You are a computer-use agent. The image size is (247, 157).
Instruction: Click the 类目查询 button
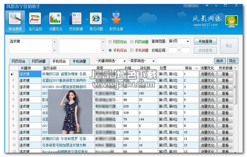coord(205,51)
